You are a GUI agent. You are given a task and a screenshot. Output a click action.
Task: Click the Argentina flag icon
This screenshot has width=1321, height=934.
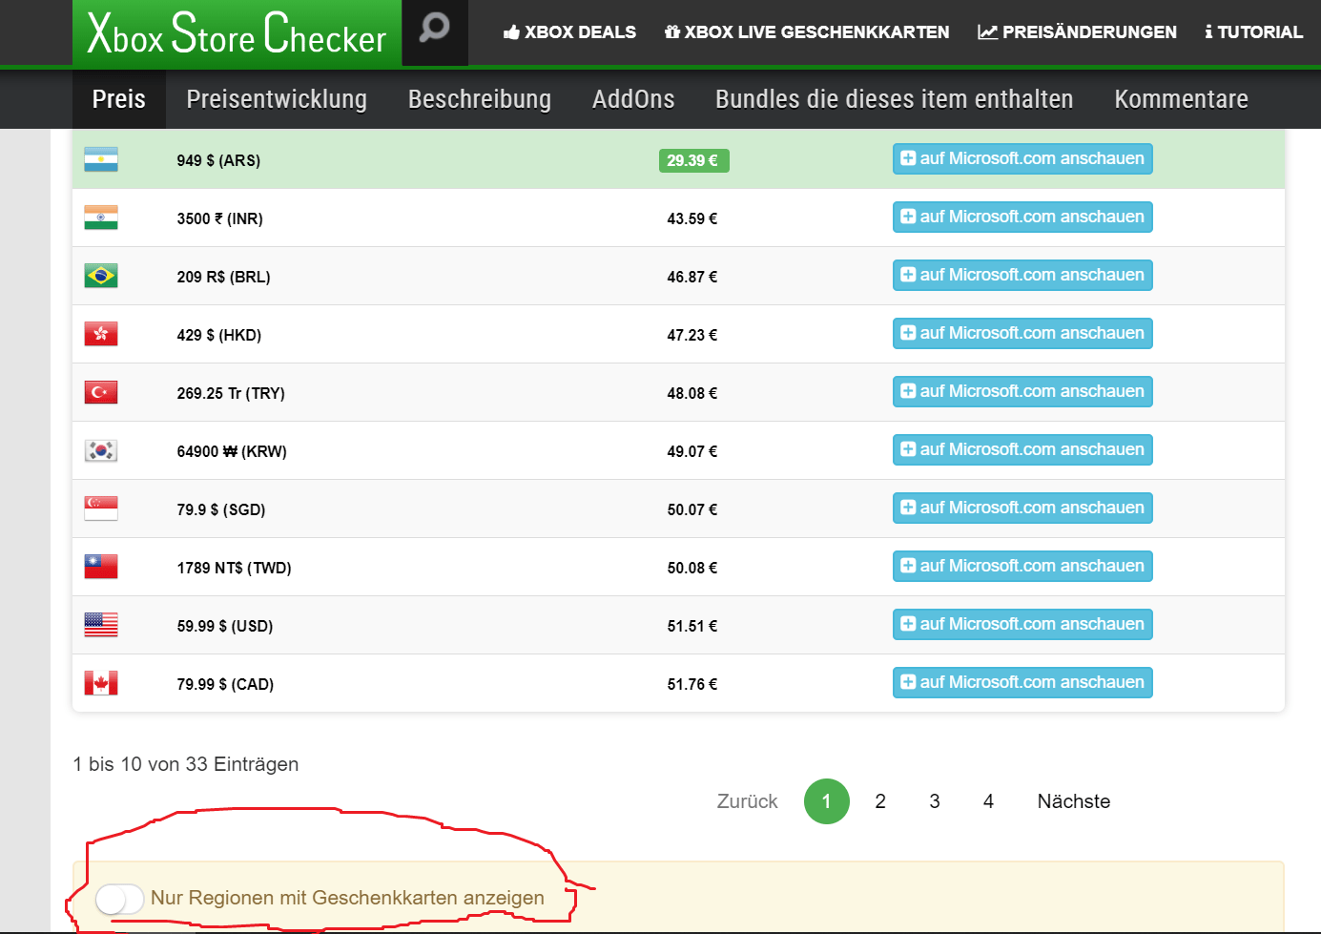click(x=101, y=159)
